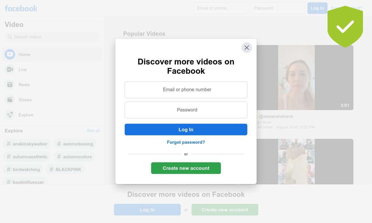Select the #BLACKPINK hashtag
This screenshot has height=223, width=372.
click(65, 169)
